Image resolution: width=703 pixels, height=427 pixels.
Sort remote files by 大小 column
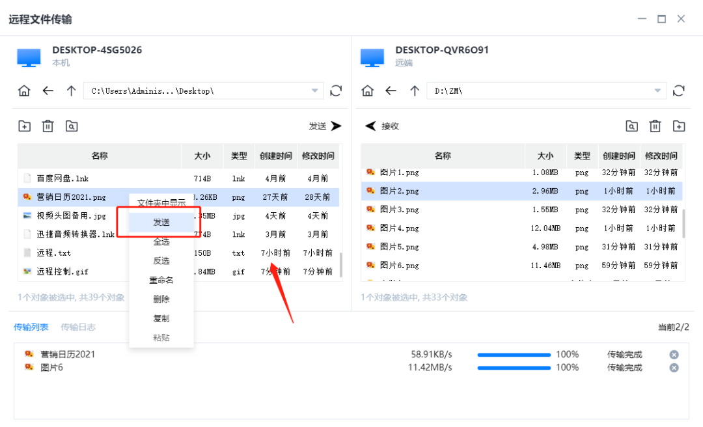coord(545,156)
